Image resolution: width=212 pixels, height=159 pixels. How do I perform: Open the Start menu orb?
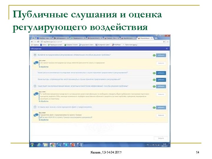[x=32, y=145]
